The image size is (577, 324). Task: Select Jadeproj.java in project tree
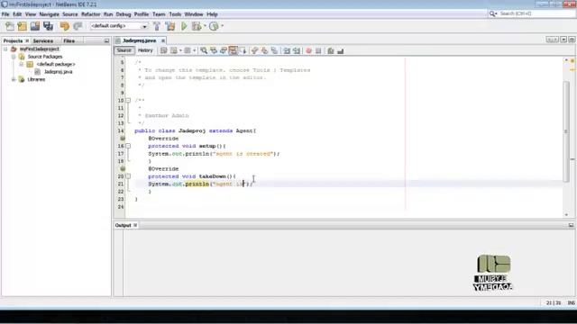pyautogui.click(x=58, y=72)
